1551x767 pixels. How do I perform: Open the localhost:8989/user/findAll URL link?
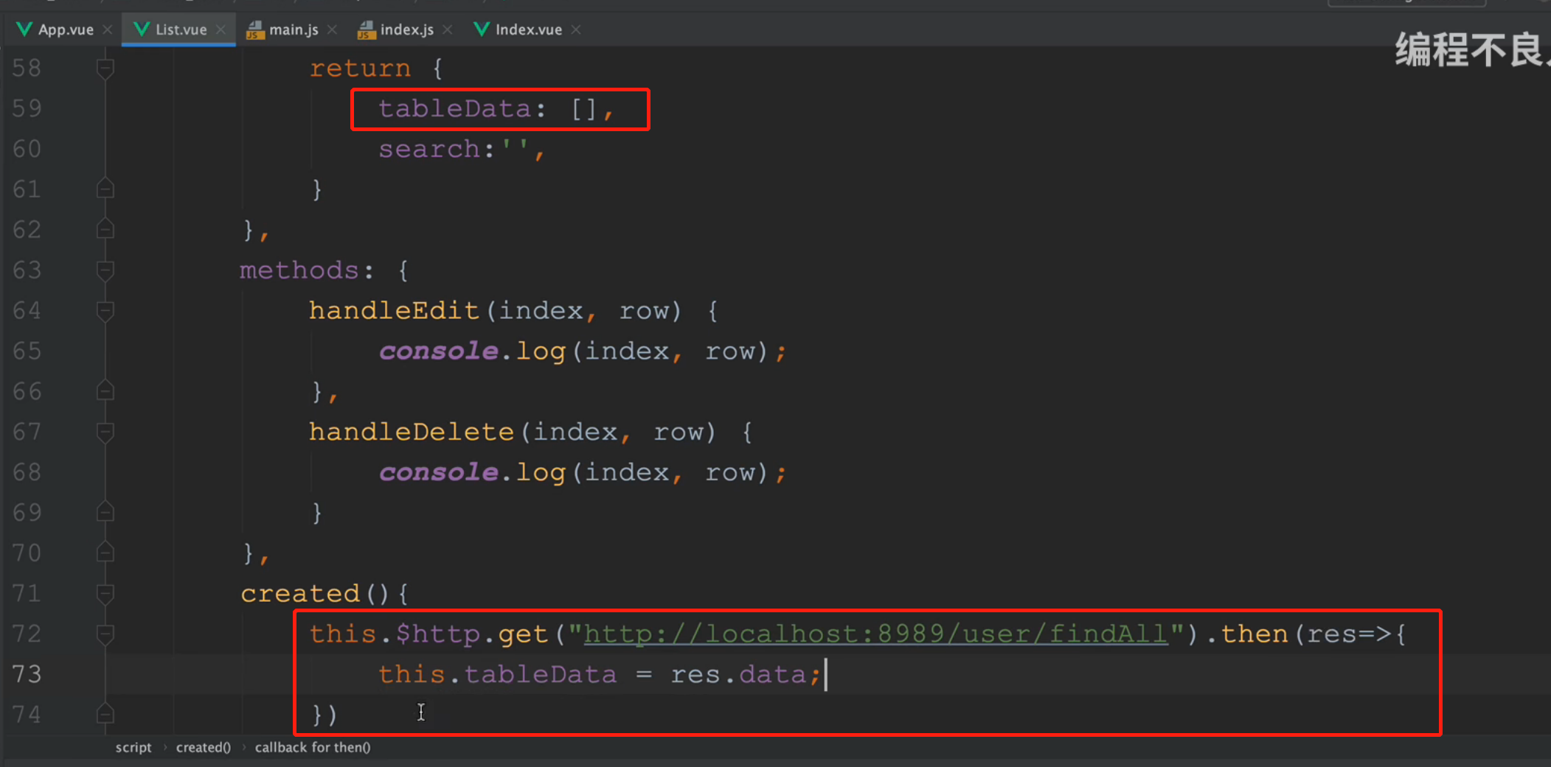[x=876, y=634]
